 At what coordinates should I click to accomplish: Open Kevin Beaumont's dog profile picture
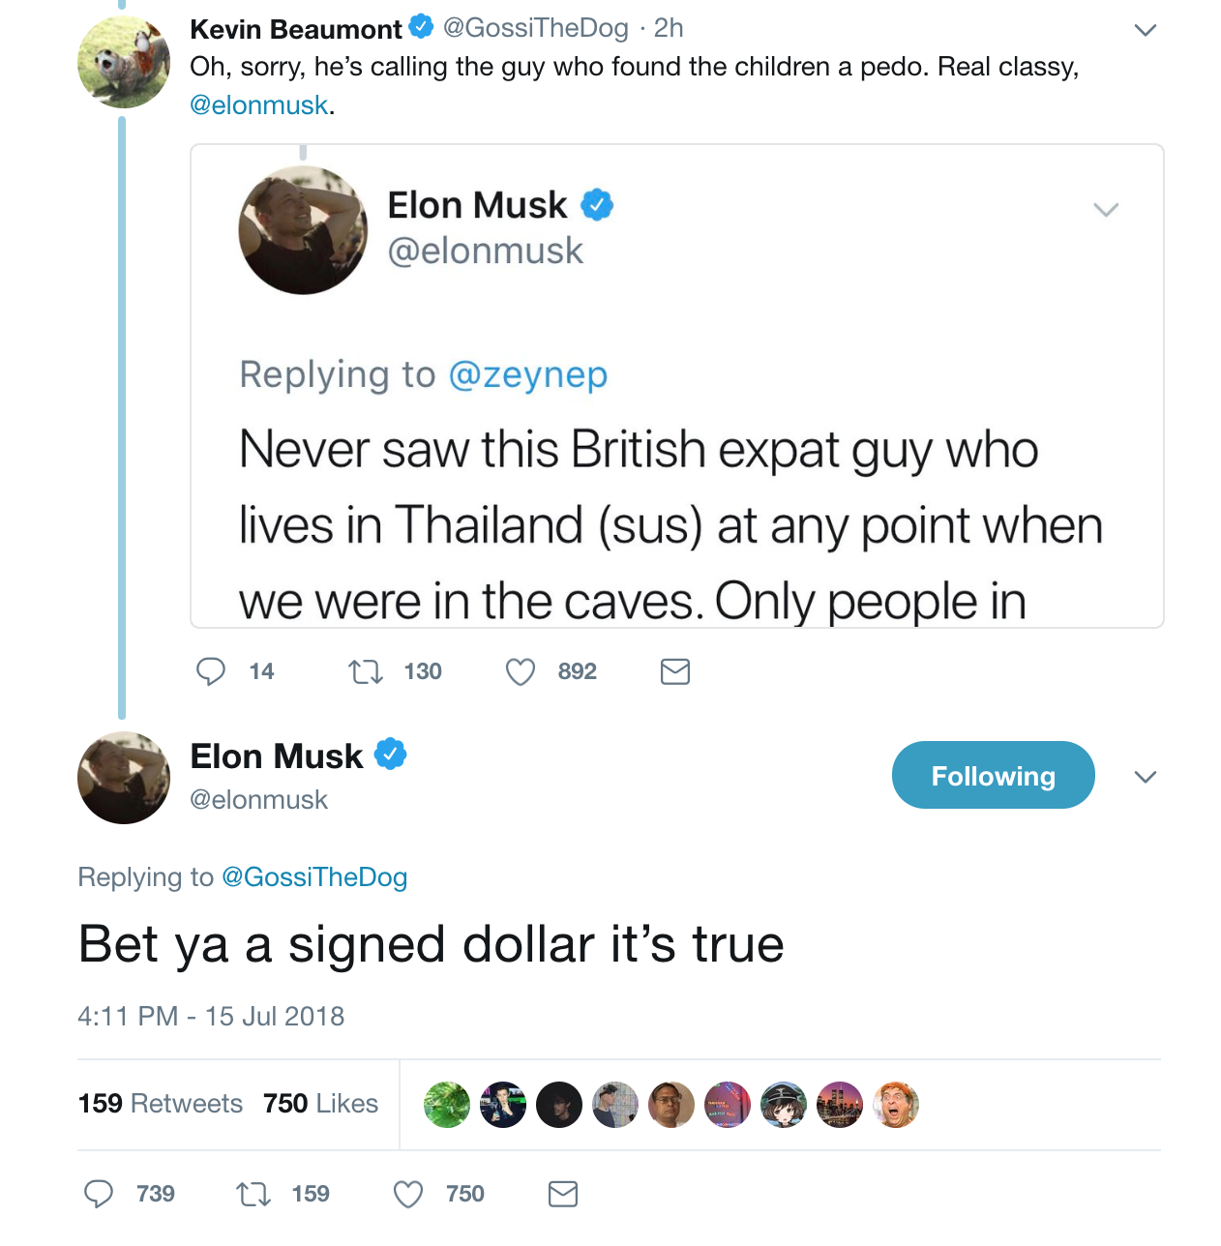[x=123, y=61]
